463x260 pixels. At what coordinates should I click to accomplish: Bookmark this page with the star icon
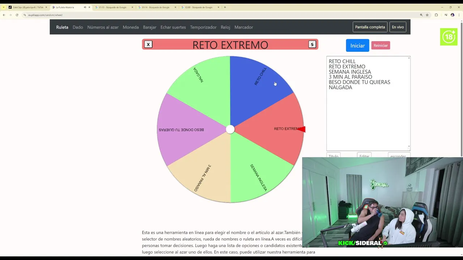coord(427,15)
